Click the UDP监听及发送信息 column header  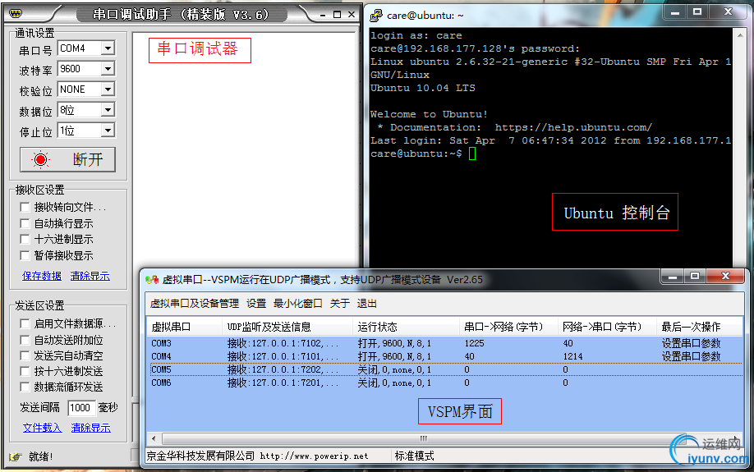point(287,327)
